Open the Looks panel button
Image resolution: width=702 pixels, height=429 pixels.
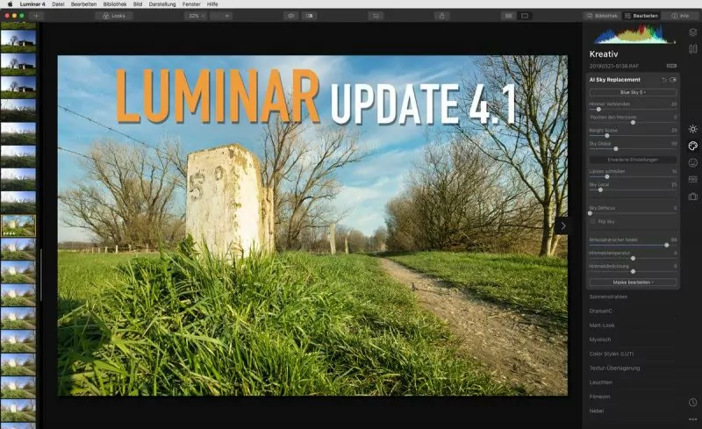coord(114,16)
